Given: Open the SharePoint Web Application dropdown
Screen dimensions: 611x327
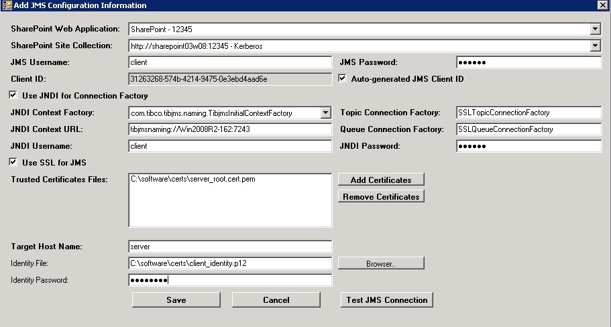Looking at the screenshot, I should [x=595, y=29].
